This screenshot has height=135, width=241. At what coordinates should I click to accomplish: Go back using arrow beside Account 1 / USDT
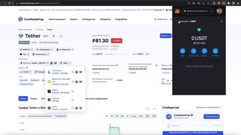pyautogui.click(x=177, y=21)
